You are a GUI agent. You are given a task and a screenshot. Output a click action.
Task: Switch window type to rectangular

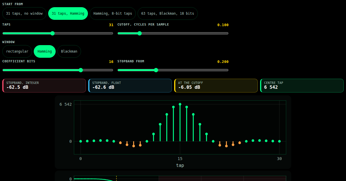(x=17, y=51)
